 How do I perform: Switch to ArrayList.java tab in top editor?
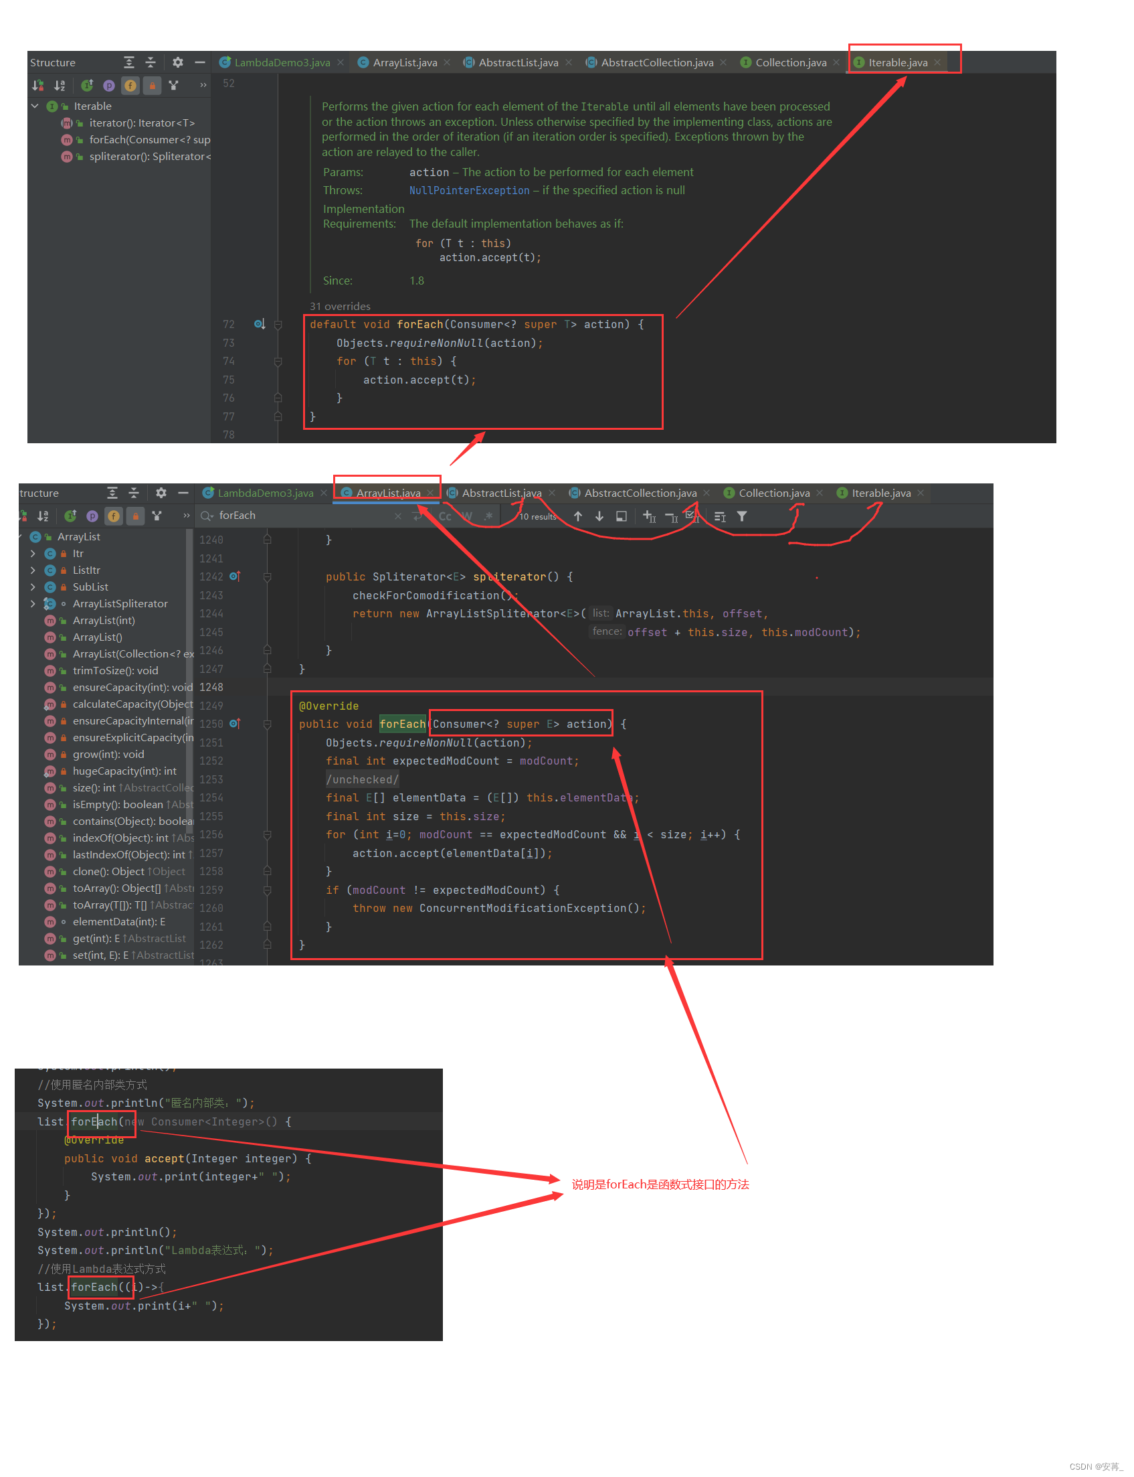coord(404,62)
